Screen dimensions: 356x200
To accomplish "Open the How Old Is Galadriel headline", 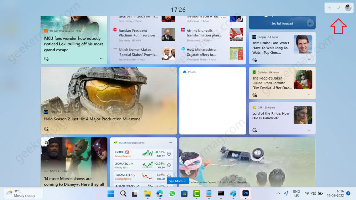I will (x=271, y=116).
